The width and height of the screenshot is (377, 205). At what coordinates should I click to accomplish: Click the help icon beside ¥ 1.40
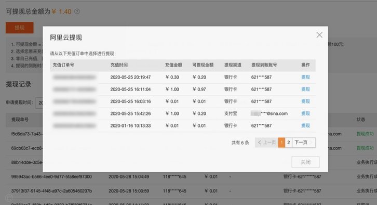[77, 11]
